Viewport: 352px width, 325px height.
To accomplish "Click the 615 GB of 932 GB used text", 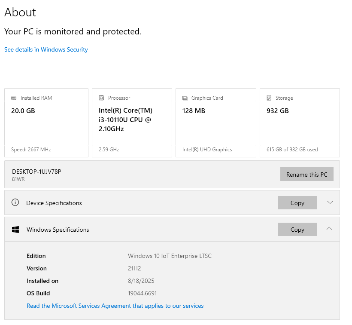I will (x=292, y=150).
